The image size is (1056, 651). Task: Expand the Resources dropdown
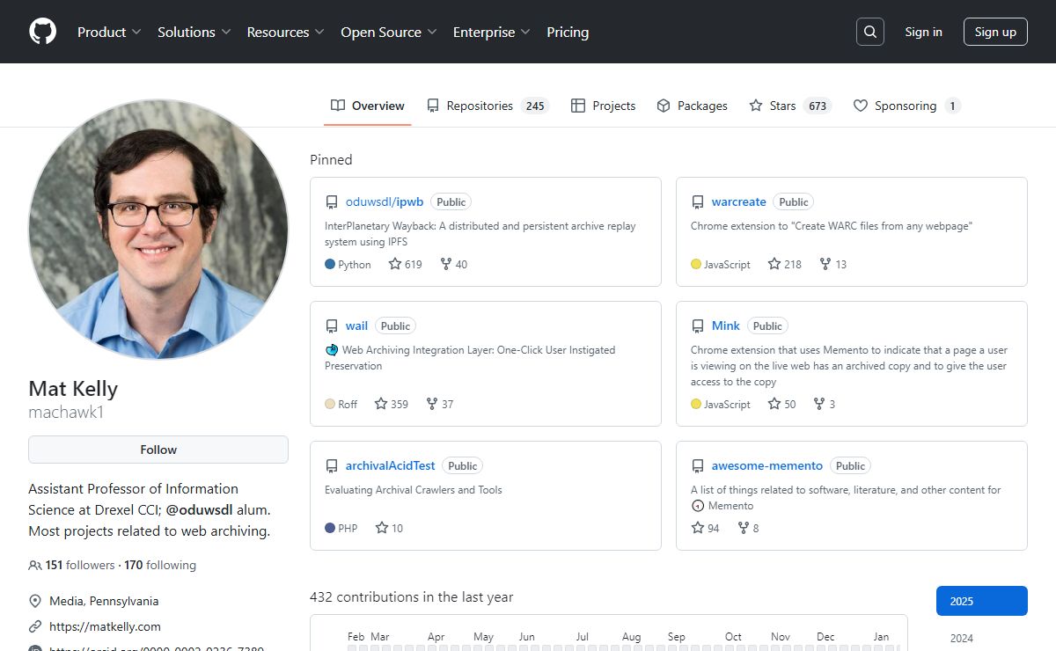click(285, 32)
